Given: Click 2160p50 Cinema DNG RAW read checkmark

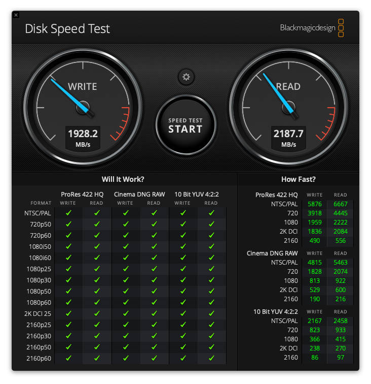Looking at the screenshot, I should click(154, 347).
